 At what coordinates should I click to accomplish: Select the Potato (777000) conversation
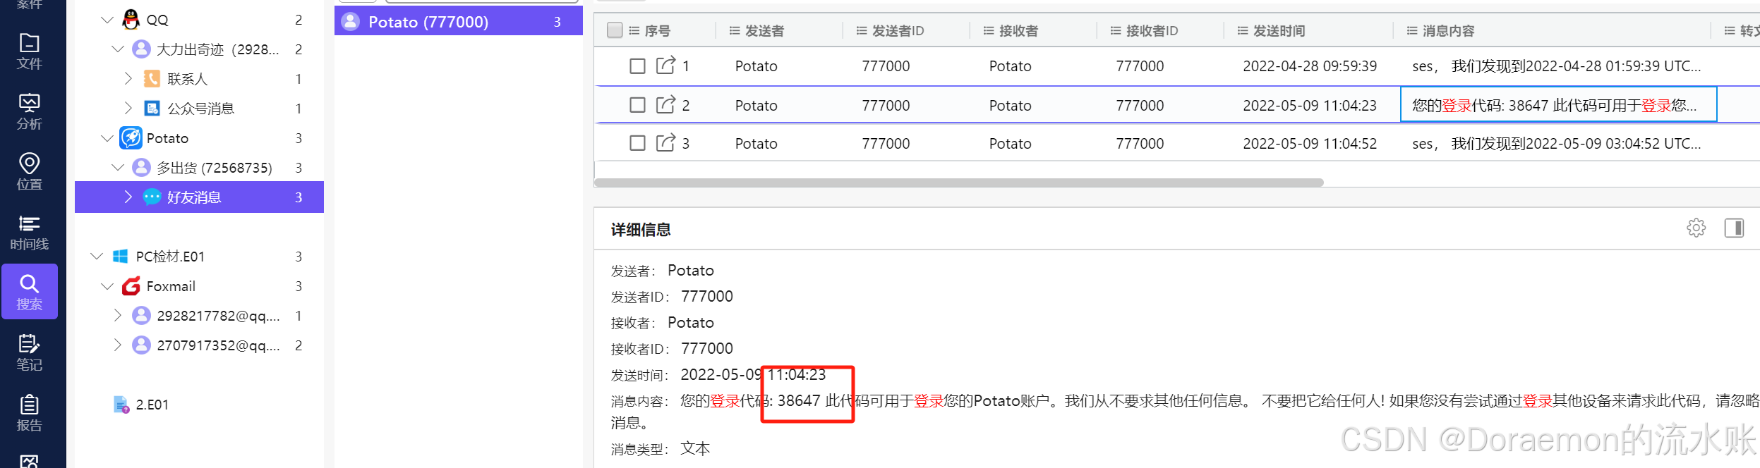[459, 22]
